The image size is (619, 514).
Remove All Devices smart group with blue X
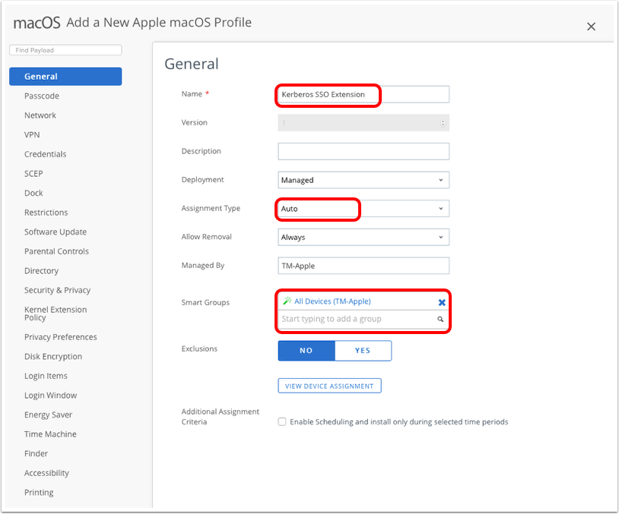(442, 302)
